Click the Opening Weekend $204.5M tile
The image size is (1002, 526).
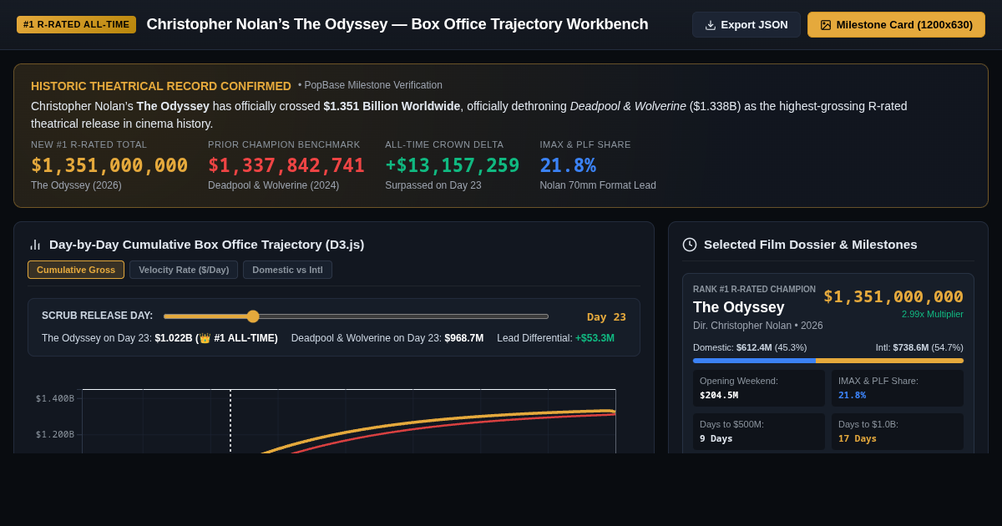point(759,388)
